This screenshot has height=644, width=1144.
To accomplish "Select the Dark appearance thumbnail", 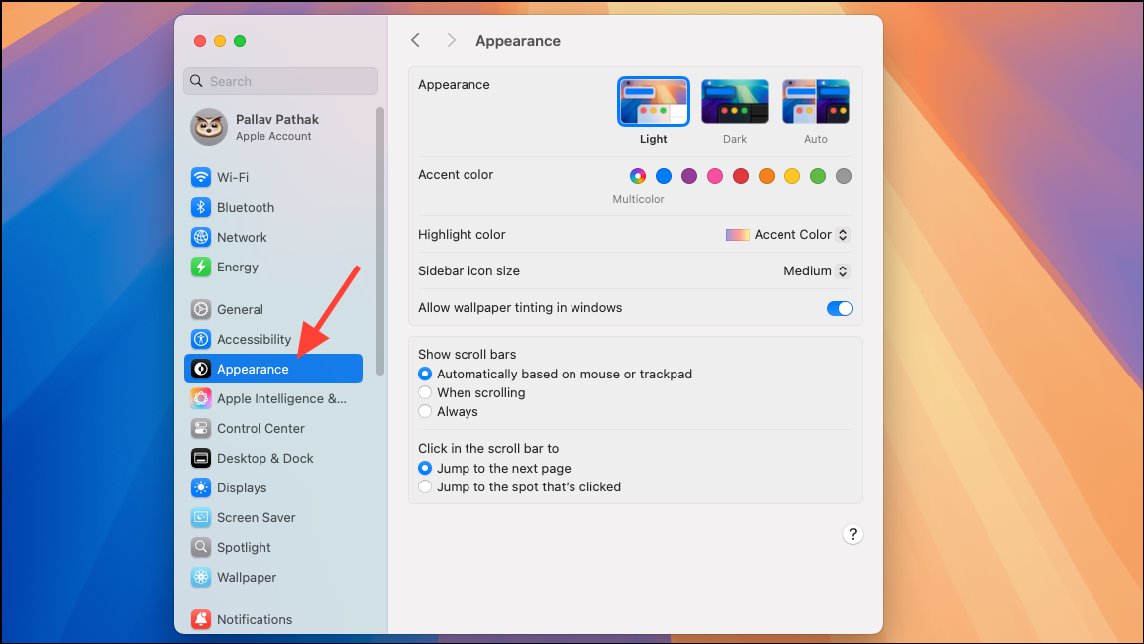I will click(735, 101).
